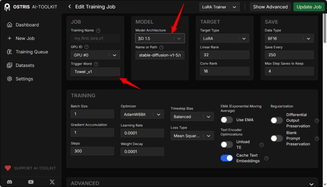Open the Discord icon link
The image size is (327, 187).
coord(10,181)
